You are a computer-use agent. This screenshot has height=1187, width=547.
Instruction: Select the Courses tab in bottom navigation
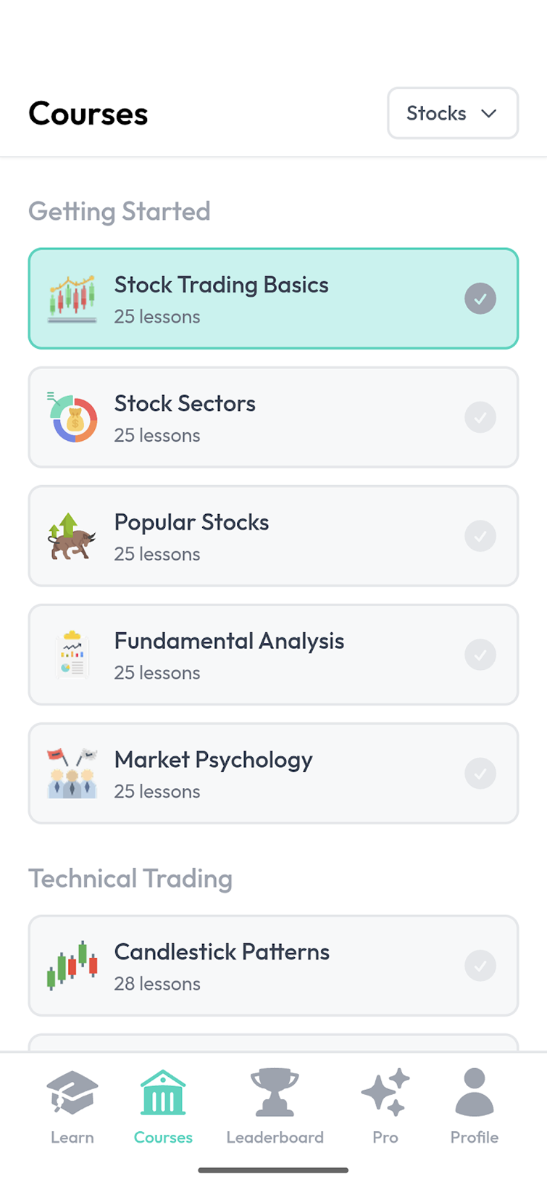tap(163, 1106)
